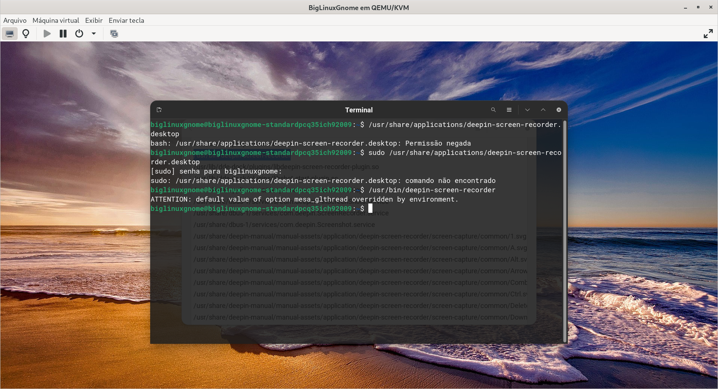Image resolution: width=718 pixels, height=389 pixels.
Task: Show the graphical console view
Action: (10, 34)
